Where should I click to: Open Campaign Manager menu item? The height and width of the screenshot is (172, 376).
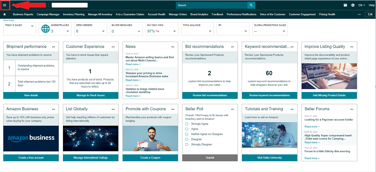[48, 14]
